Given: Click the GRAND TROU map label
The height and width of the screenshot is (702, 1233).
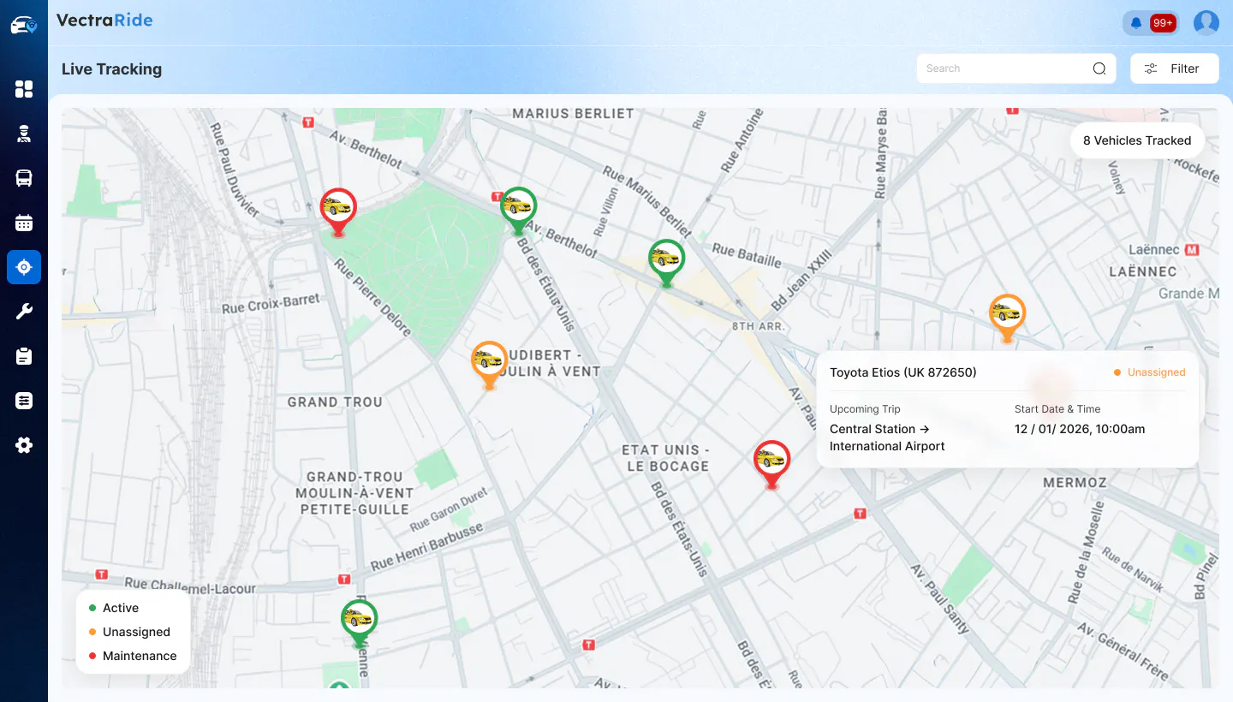Looking at the screenshot, I should coord(335,402).
